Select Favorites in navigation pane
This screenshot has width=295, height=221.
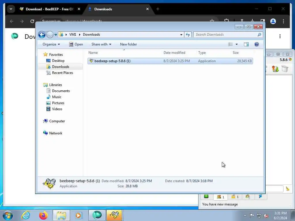tap(56, 55)
